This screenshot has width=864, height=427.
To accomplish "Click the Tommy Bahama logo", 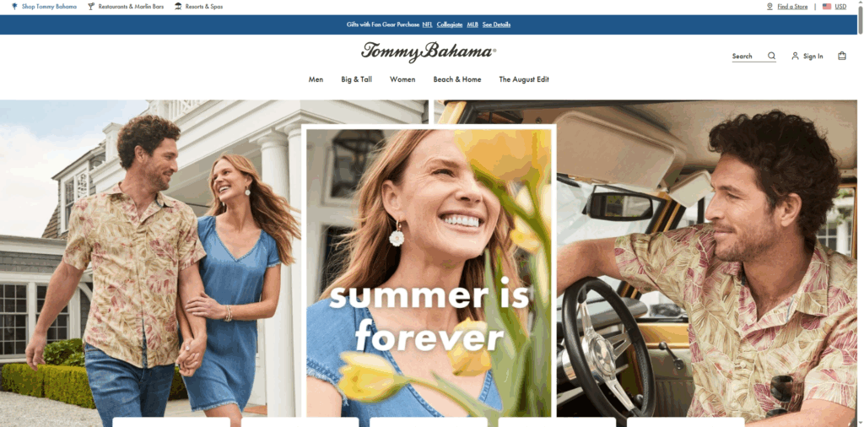I will pos(429,52).
